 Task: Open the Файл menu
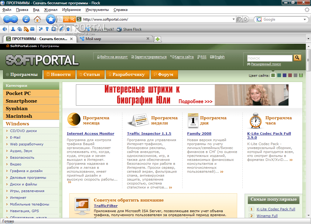click(x=7, y=10)
